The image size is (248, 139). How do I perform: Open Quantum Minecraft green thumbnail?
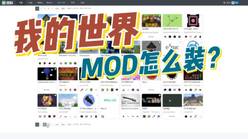(x=172, y=21)
